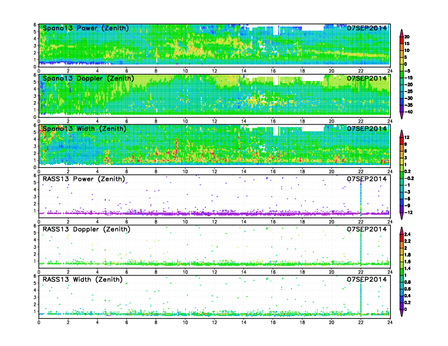Click y-axis tick 5 of RASS13 Power panel
The width and height of the screenshot is (448, 346).
[35, 183]
